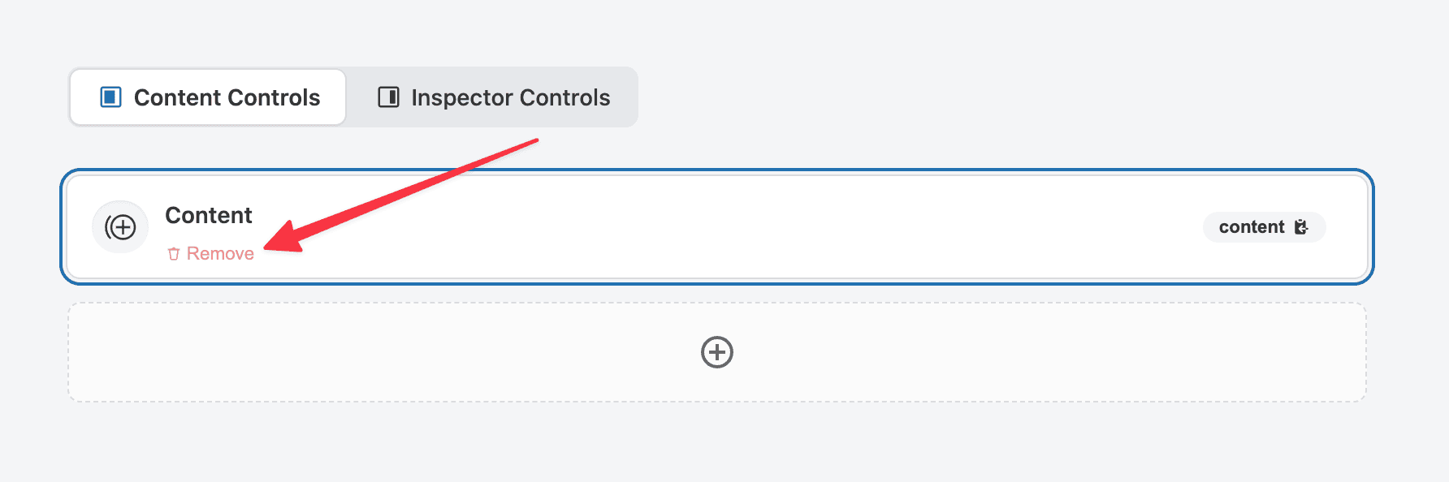
Task: Click the filled square icon on Content Controls tab
Action: (x=110, y=97)
